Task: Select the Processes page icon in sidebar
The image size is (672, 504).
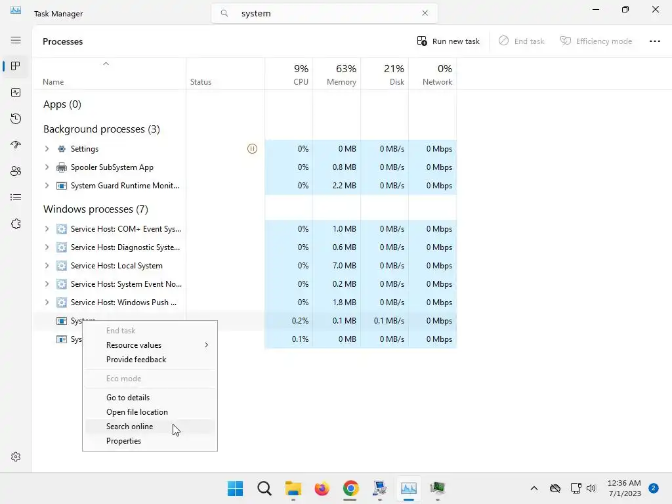Action: coord(16,66)
